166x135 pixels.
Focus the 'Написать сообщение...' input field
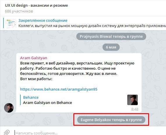click(90, 133)
